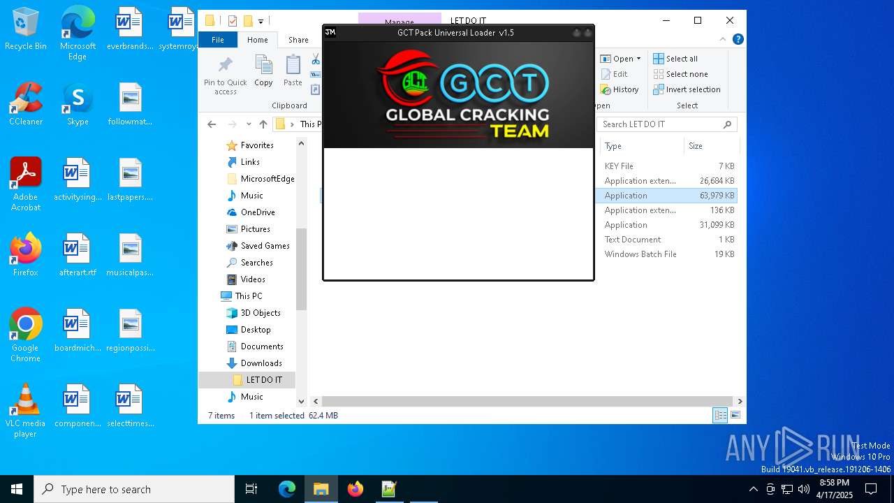Viewport: 894px width, 503px height.
Task: Select Documents in navigation pane
Action: pos(261,347)
